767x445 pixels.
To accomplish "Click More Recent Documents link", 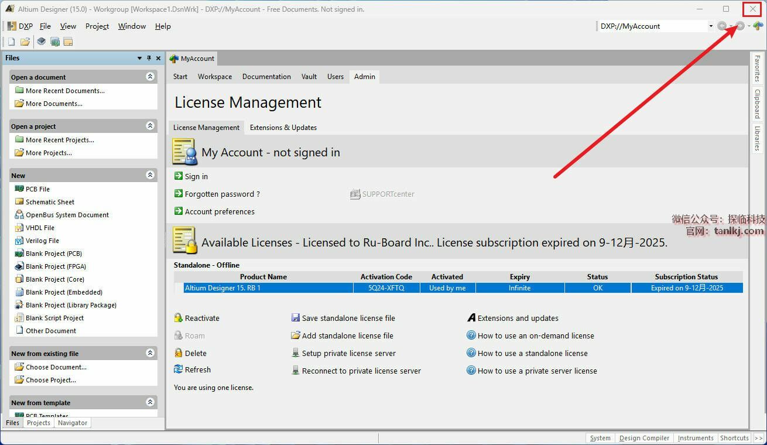I will [x=65, y=91].
